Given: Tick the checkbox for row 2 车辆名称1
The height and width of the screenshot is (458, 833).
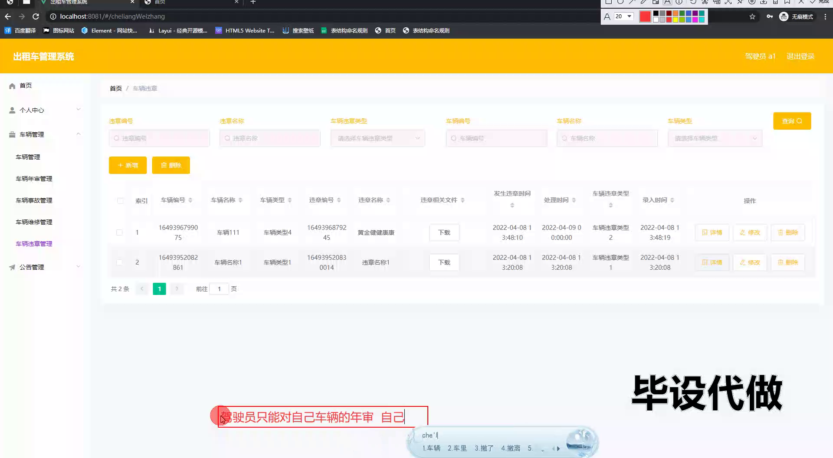Looking at the screenshot, I should click(x=119, y=262).
